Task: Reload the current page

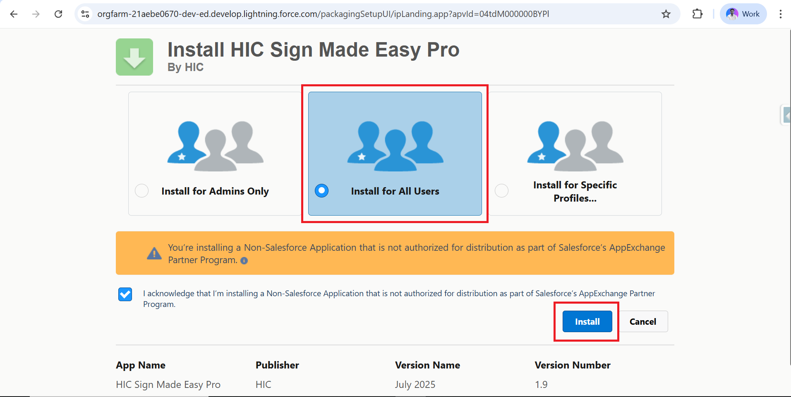Action: coord(58,14)
